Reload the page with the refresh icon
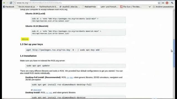Screen dimensions: 177x99 click(x=11, y=3)
